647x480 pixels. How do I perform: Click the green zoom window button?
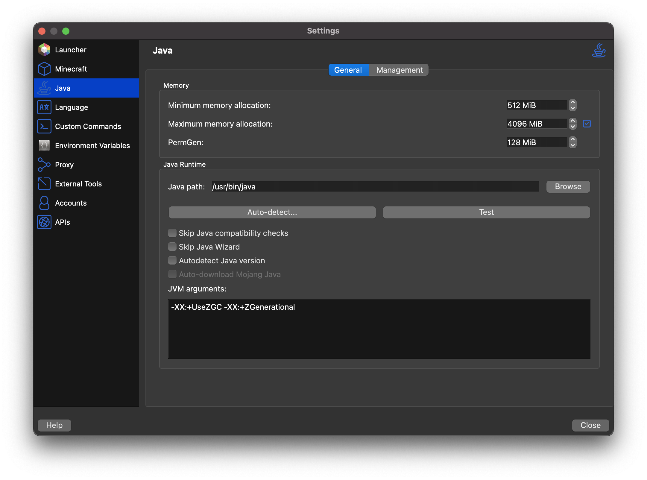pos(66,31)
